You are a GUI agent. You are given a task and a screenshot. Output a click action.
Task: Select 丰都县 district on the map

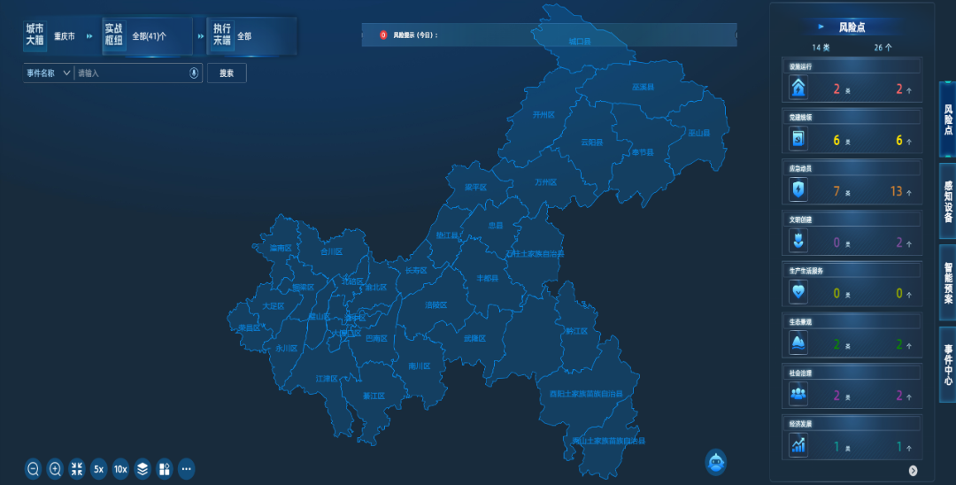[487, 279]
